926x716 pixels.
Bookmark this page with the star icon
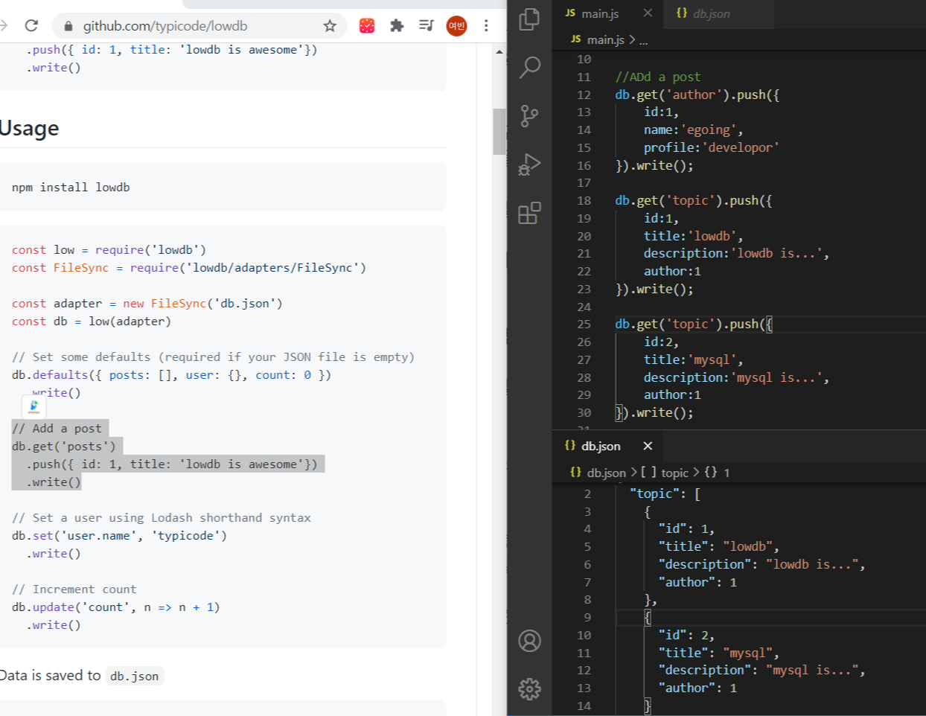(330, 26)
